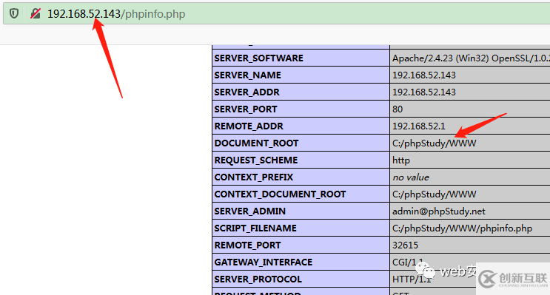Click the DOCUMENT_ROOT value C:/phpStudy/WWW
Screen dimensions: 550x295
pyautogui.click(x=435, y=143)
